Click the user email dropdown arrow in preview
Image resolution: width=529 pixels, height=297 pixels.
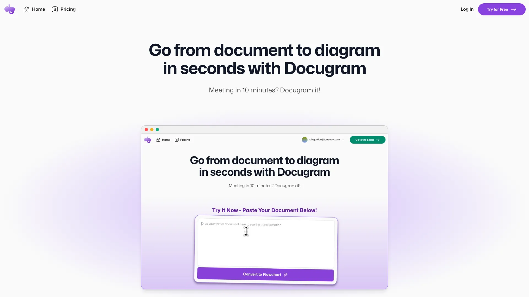coord(343,140)
